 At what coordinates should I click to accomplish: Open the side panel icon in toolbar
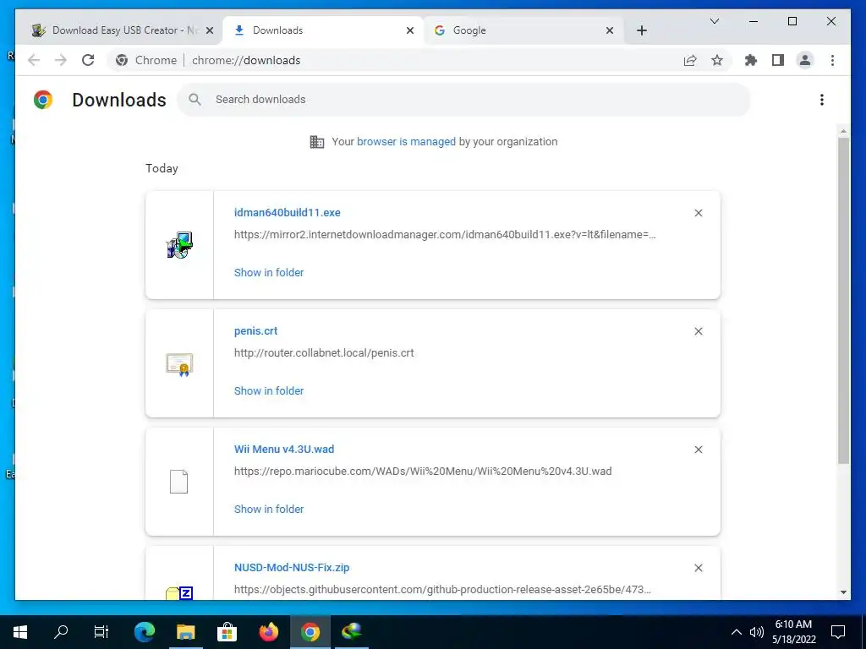[778, 60]
